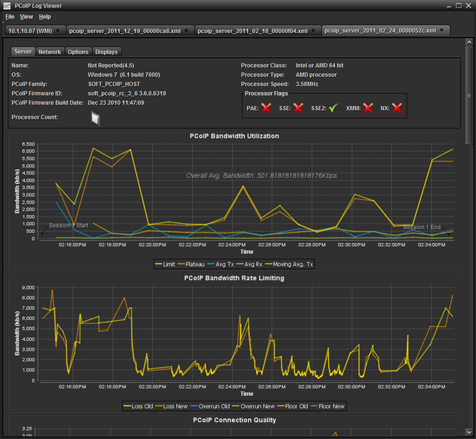Open the File menu
Viewport: 476px width, 439px height.
click(10, 17)
